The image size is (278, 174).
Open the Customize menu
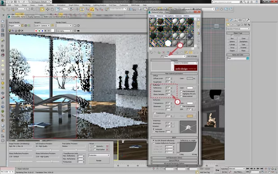pyautogui.click(x=124, y=5)
